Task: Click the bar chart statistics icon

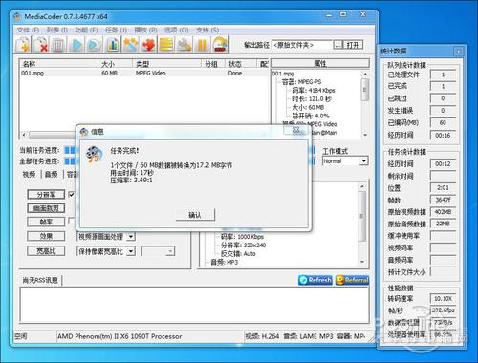Action: (x=112, y=45)
